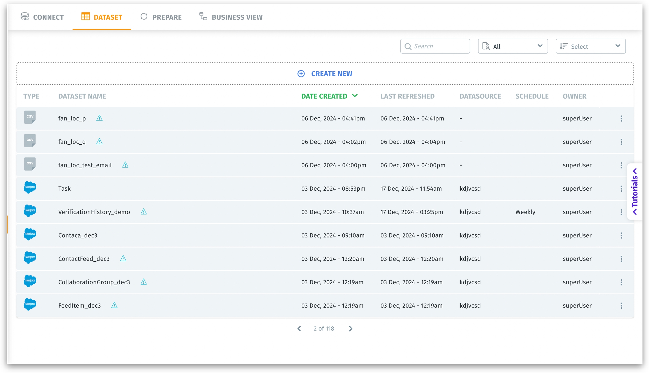Click the CSV type icon for fan_loc_q
This screenshot has height=373, width=649.
pyautogui.click(x=30, y=141)
